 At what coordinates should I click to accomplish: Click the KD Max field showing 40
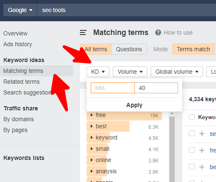156,88
